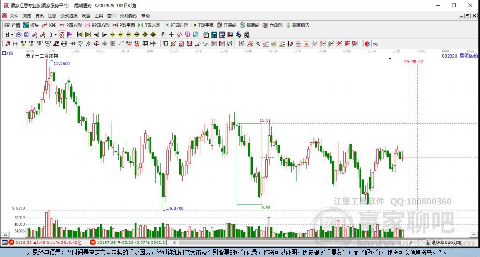
Task: Toggle the pink flag chart icon
Action: coord(70,35)
